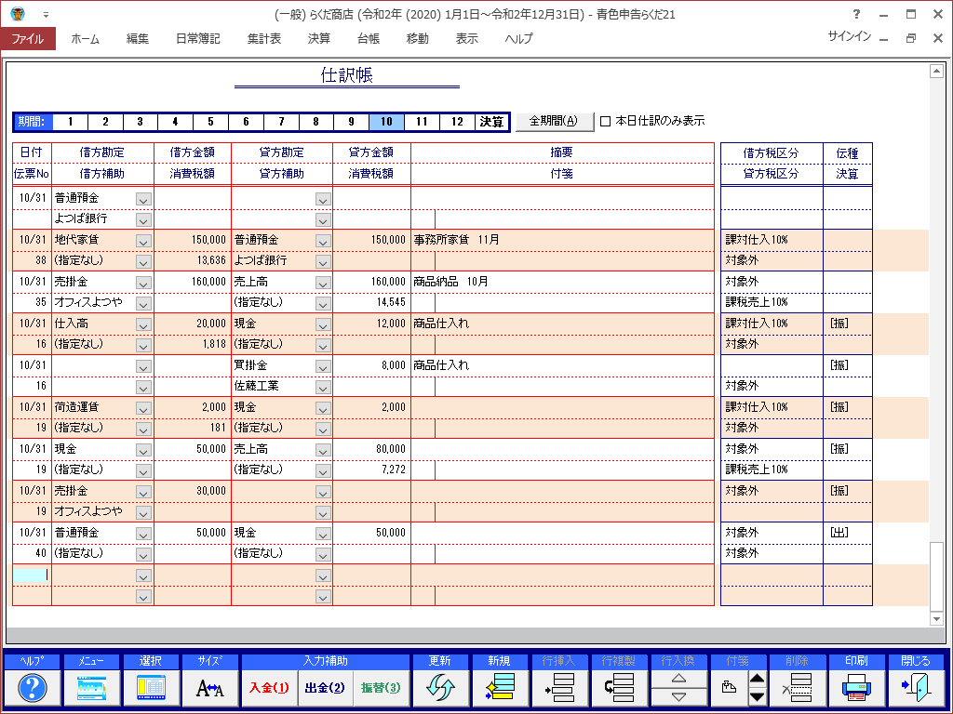Swap rows using the 行入換 icon
Screen dimensions: 953x714
pyautogui.click(x=678, y=687)
